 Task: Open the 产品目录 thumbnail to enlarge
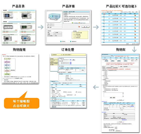click(19, 27)
